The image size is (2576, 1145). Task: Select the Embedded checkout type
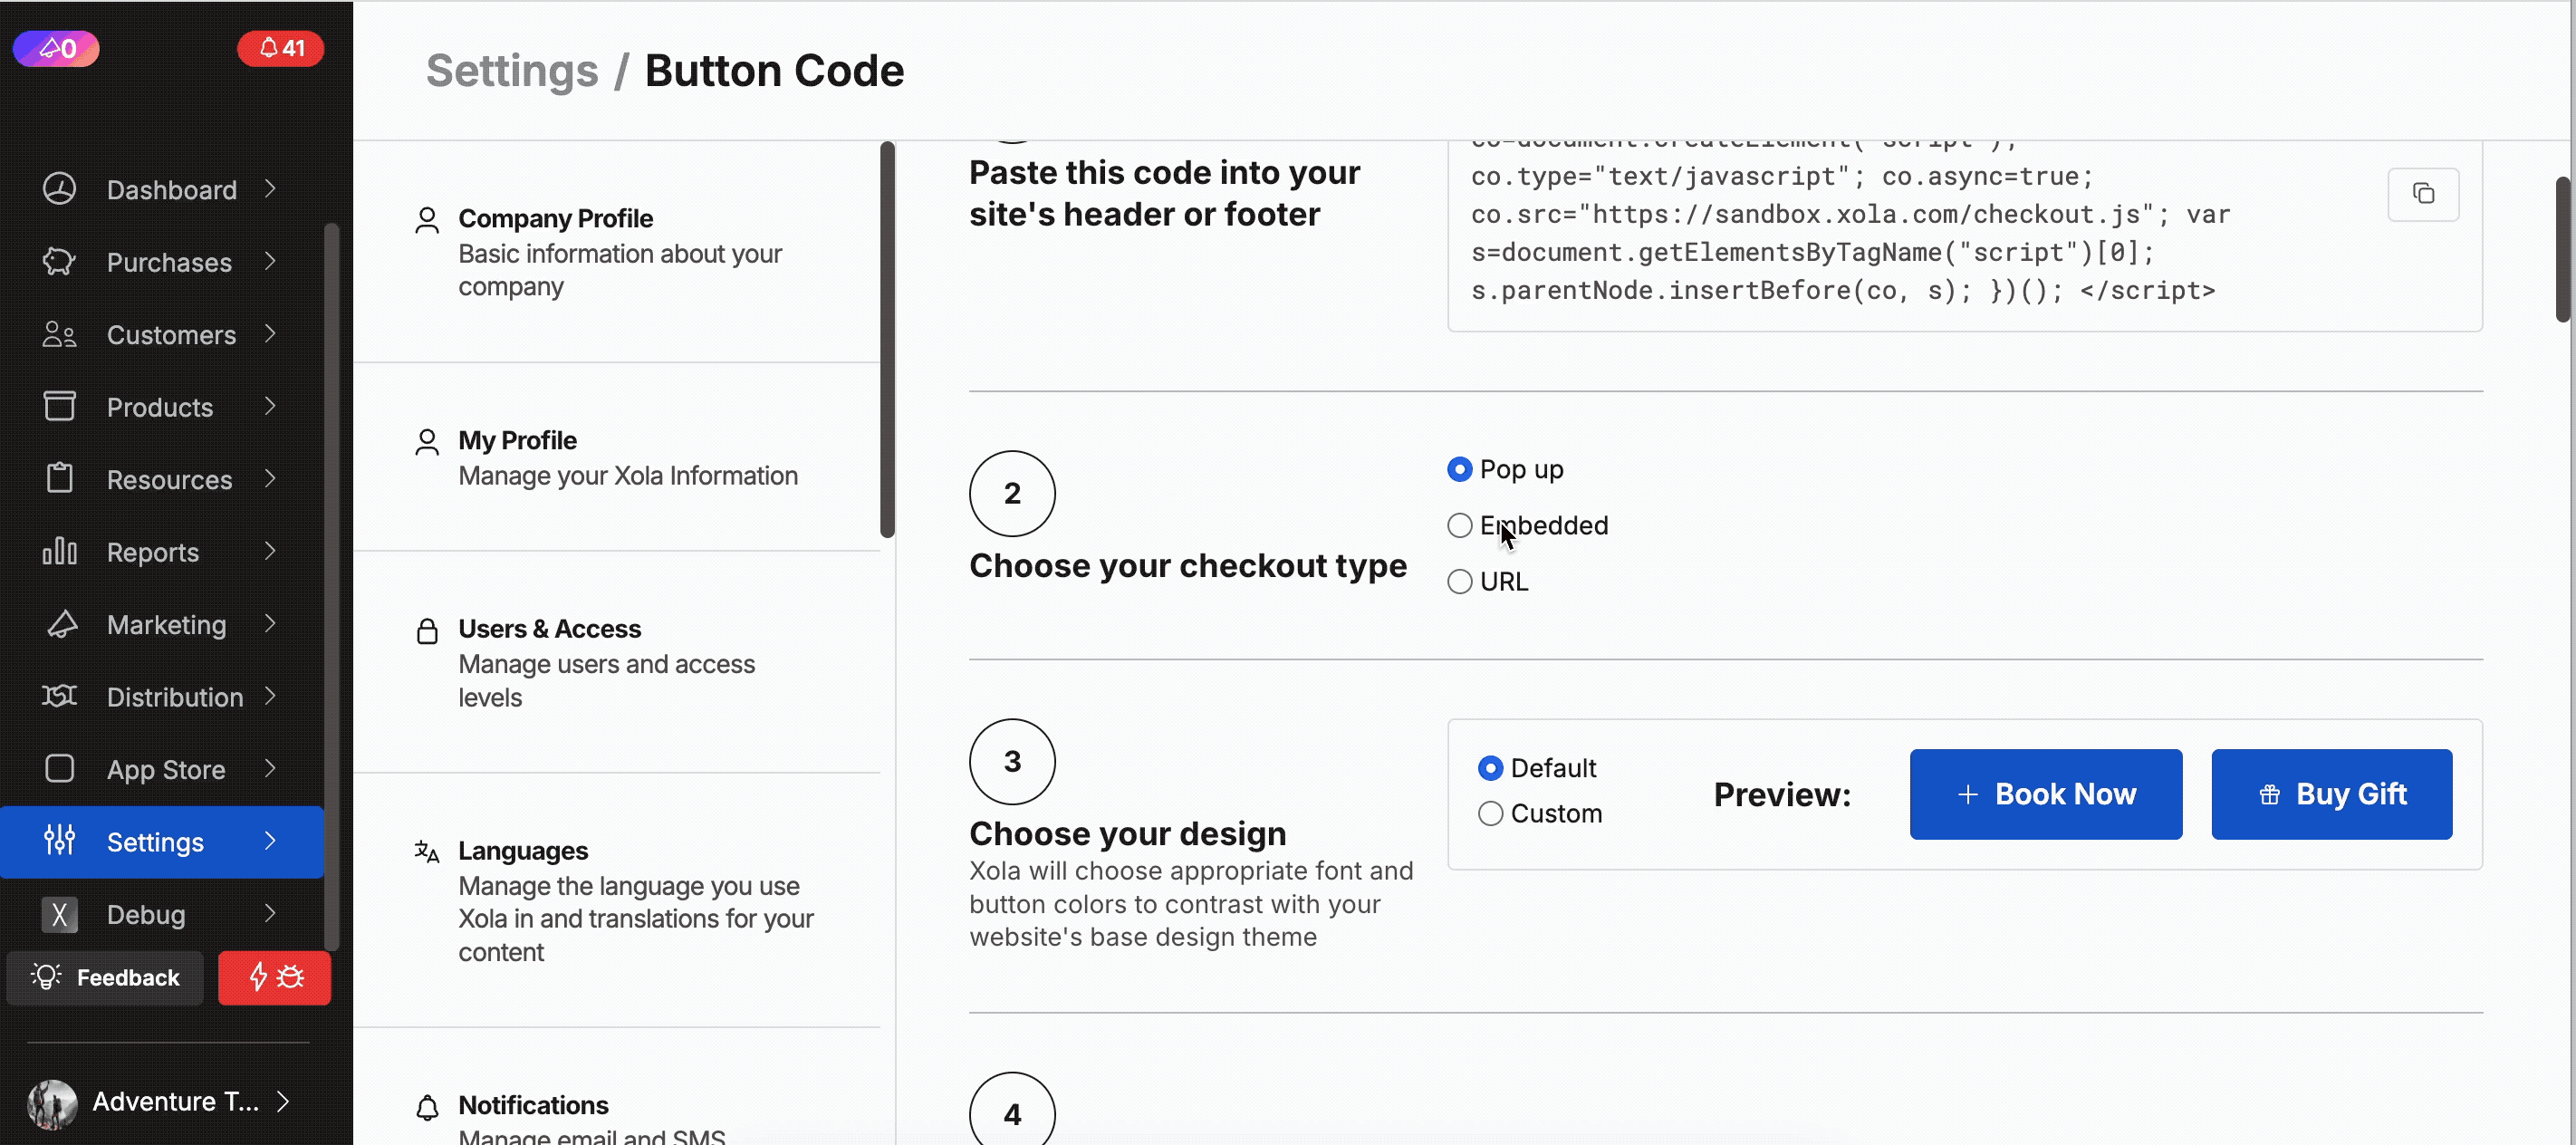[1460, 525]
